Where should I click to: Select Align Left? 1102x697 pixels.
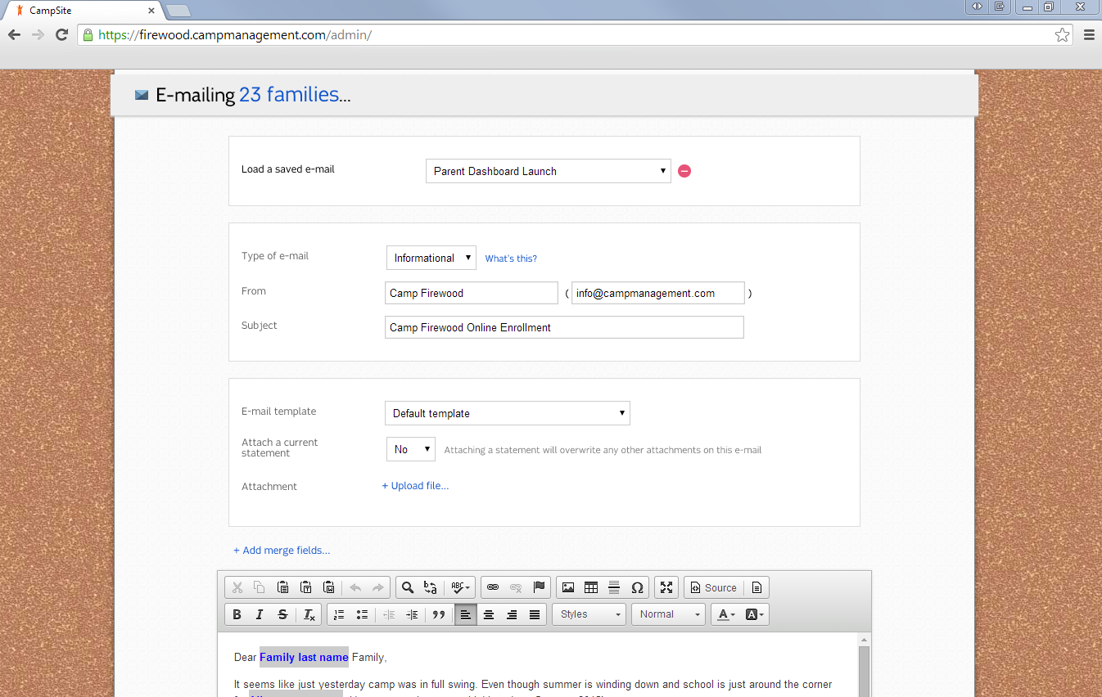[x=466, y=614]
